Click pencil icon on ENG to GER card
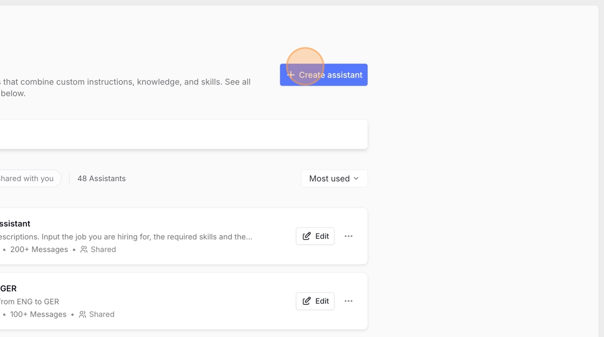This screenshot has width=604, height=337. [x=307, y=301]
